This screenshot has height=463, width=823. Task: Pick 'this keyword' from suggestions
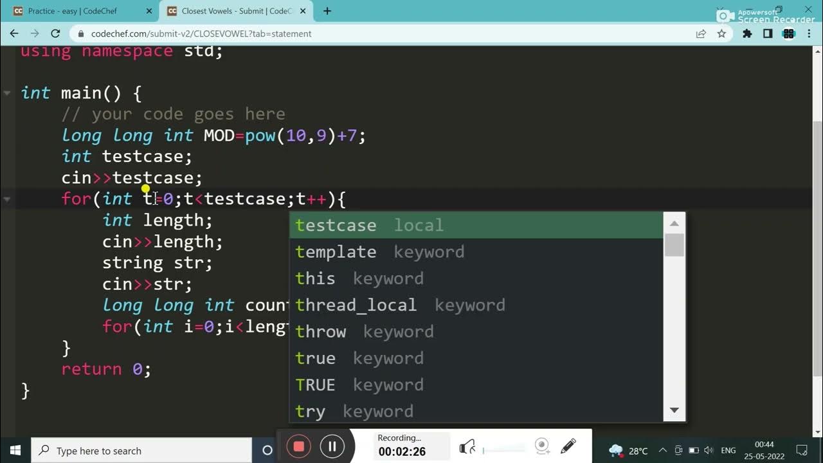pos(476,278)
